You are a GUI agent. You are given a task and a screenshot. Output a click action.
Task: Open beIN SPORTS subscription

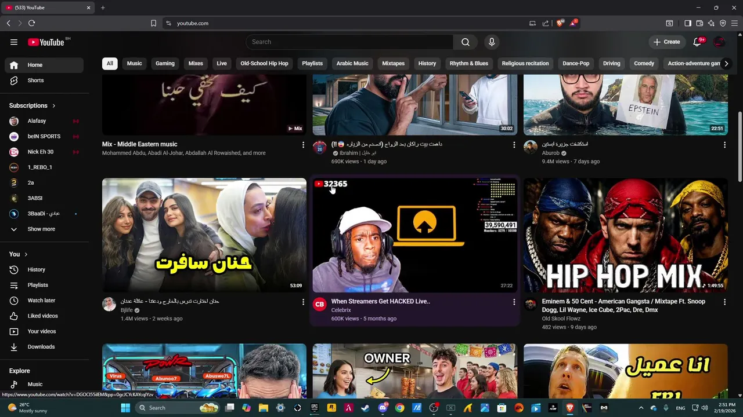[44, 137]
